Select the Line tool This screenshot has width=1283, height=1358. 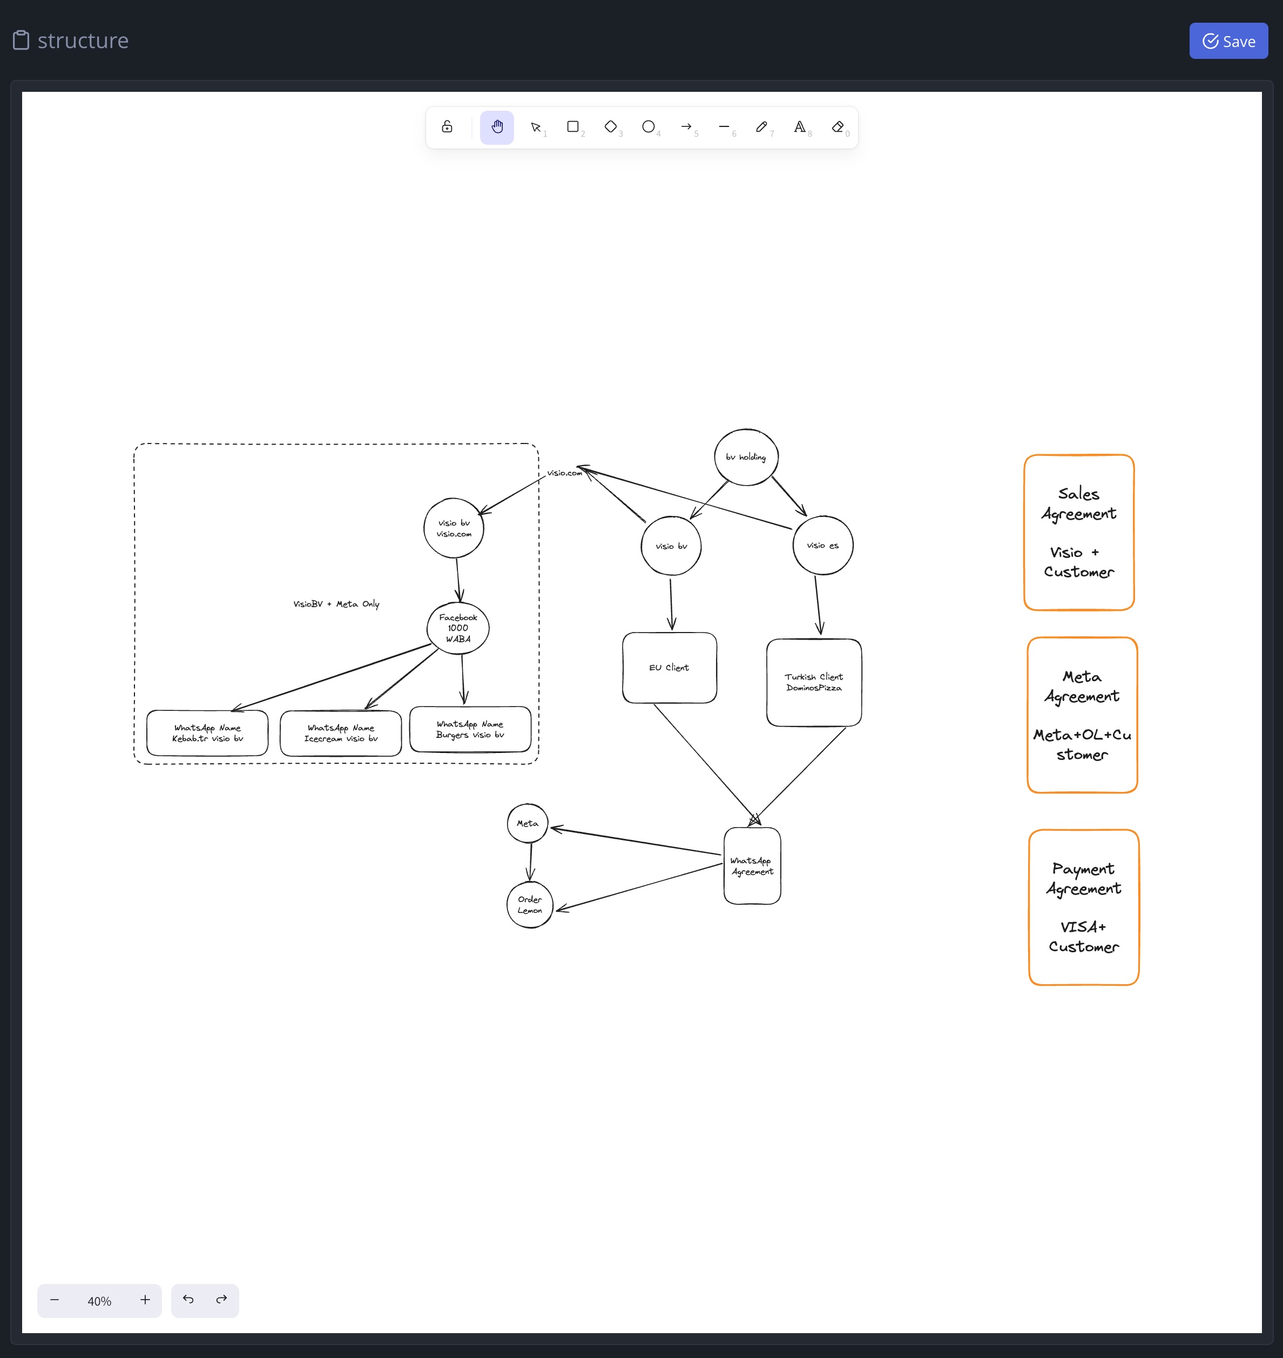click(724, 127)
